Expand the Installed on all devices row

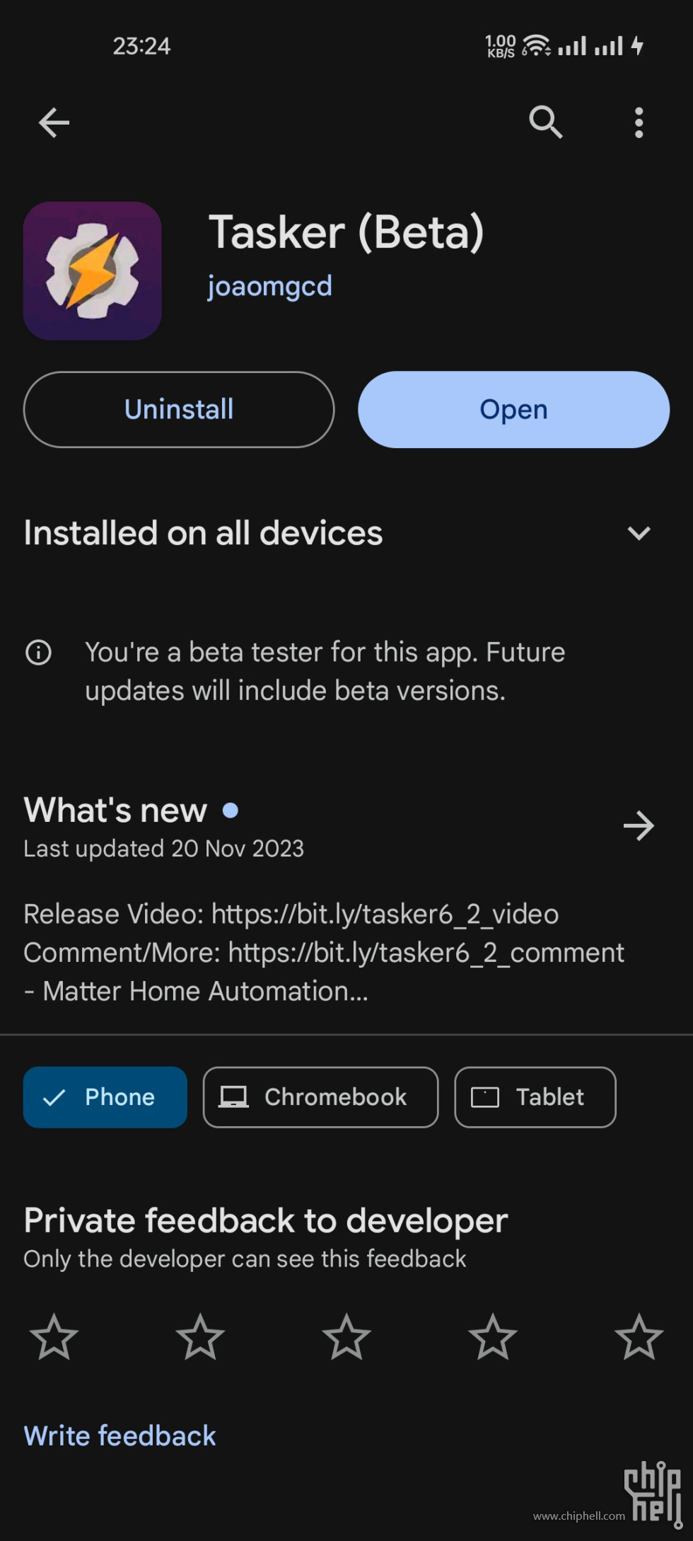point(346,533)
